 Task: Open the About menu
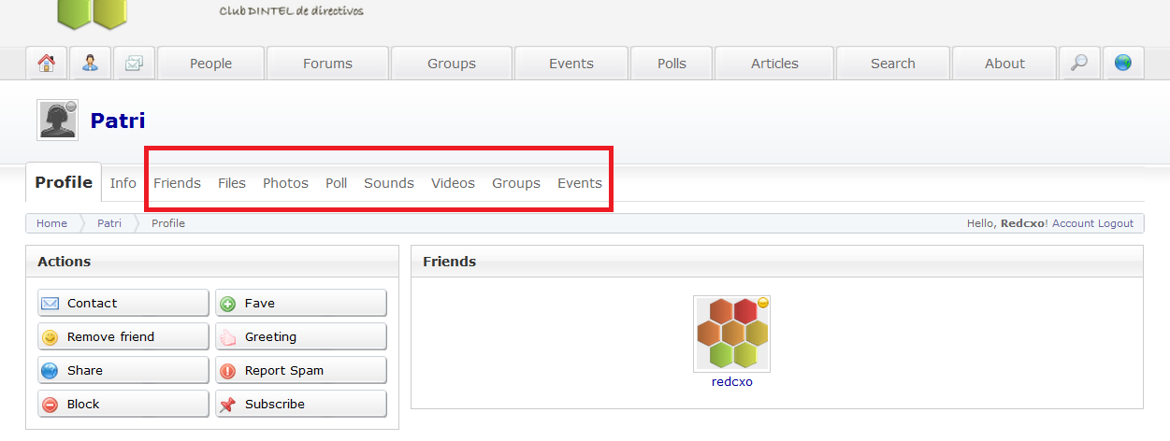1004,64
